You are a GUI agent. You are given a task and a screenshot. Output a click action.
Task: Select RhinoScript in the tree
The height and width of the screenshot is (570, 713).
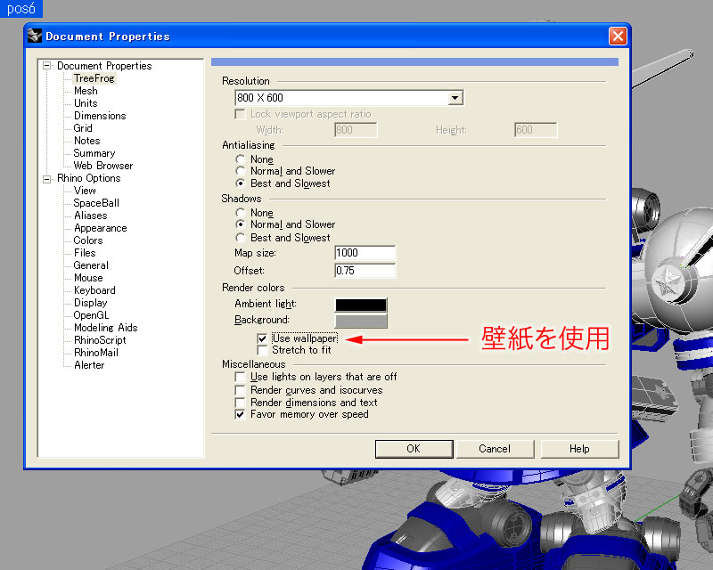(x=100, y=340)
